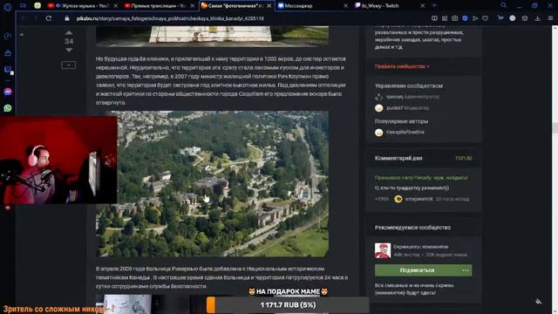Click the tab search magnifier icon
The width and height of the screenshot is (558, 314).
point(503,5)
